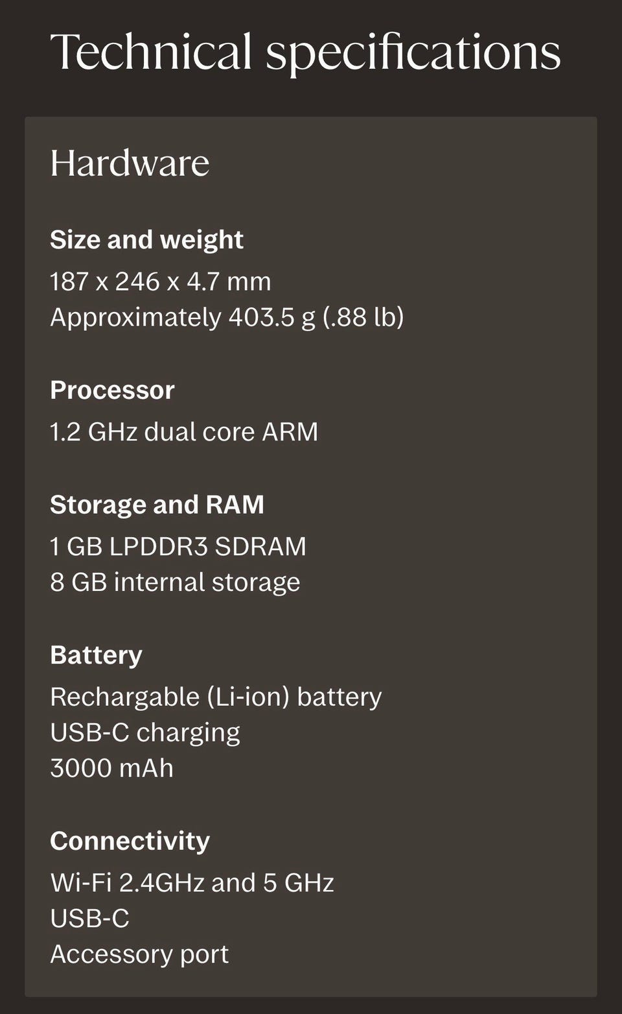622x1014 pixels.
Task: Click the "8 GB internal storage" line
Action: 175,582
